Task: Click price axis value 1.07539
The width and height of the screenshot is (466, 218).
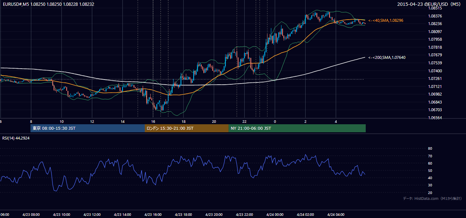Action: pos(435,63)
